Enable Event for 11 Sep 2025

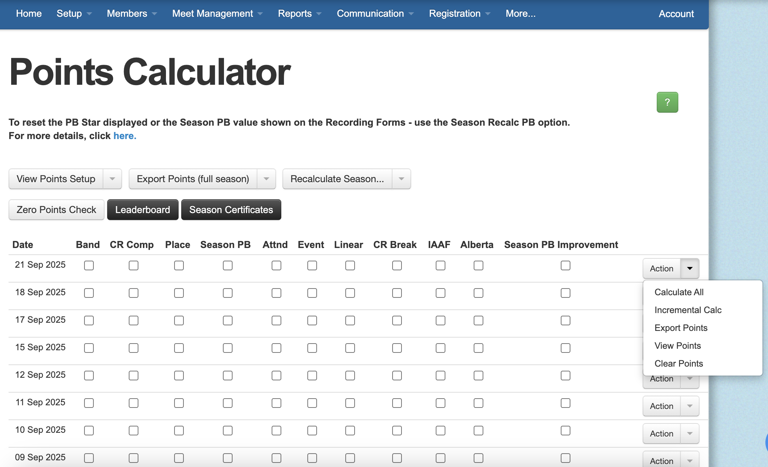click(x=312, y=403)
